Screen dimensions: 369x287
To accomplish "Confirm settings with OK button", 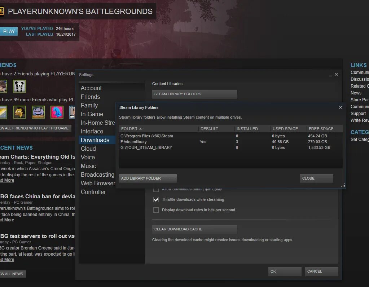I will coord(285,271).
